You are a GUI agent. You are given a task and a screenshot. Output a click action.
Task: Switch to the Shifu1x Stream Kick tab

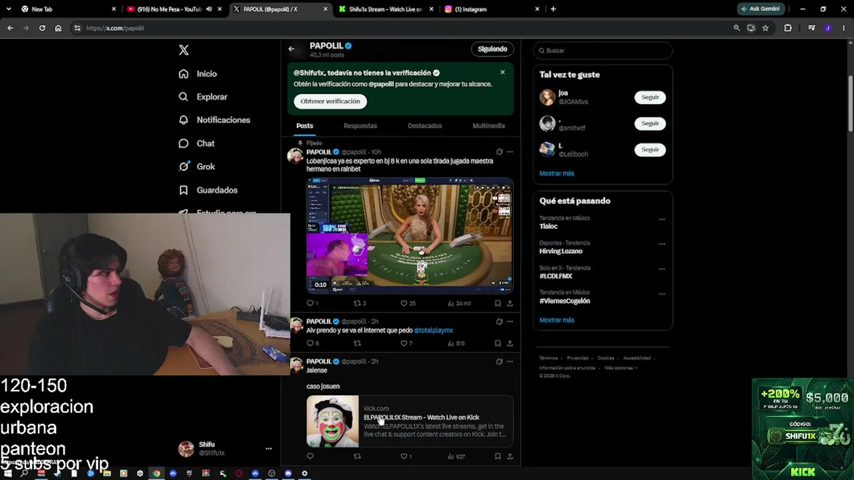386,9
